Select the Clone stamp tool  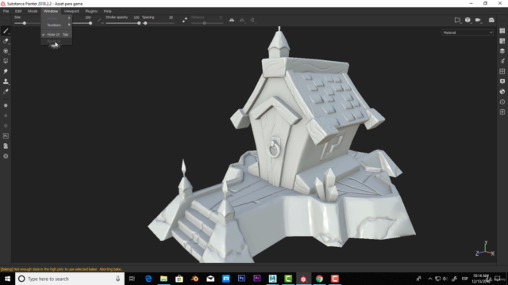6,82
